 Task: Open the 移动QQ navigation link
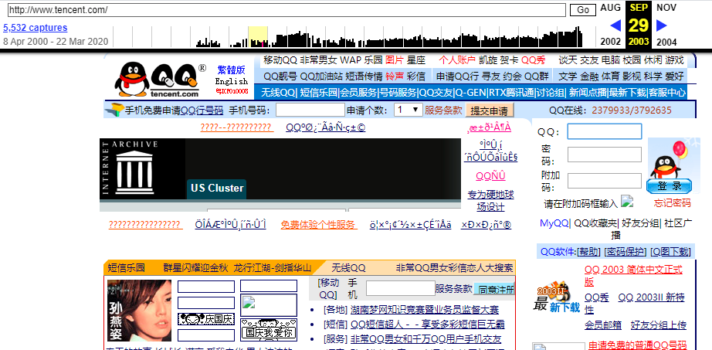click(280, 60)
